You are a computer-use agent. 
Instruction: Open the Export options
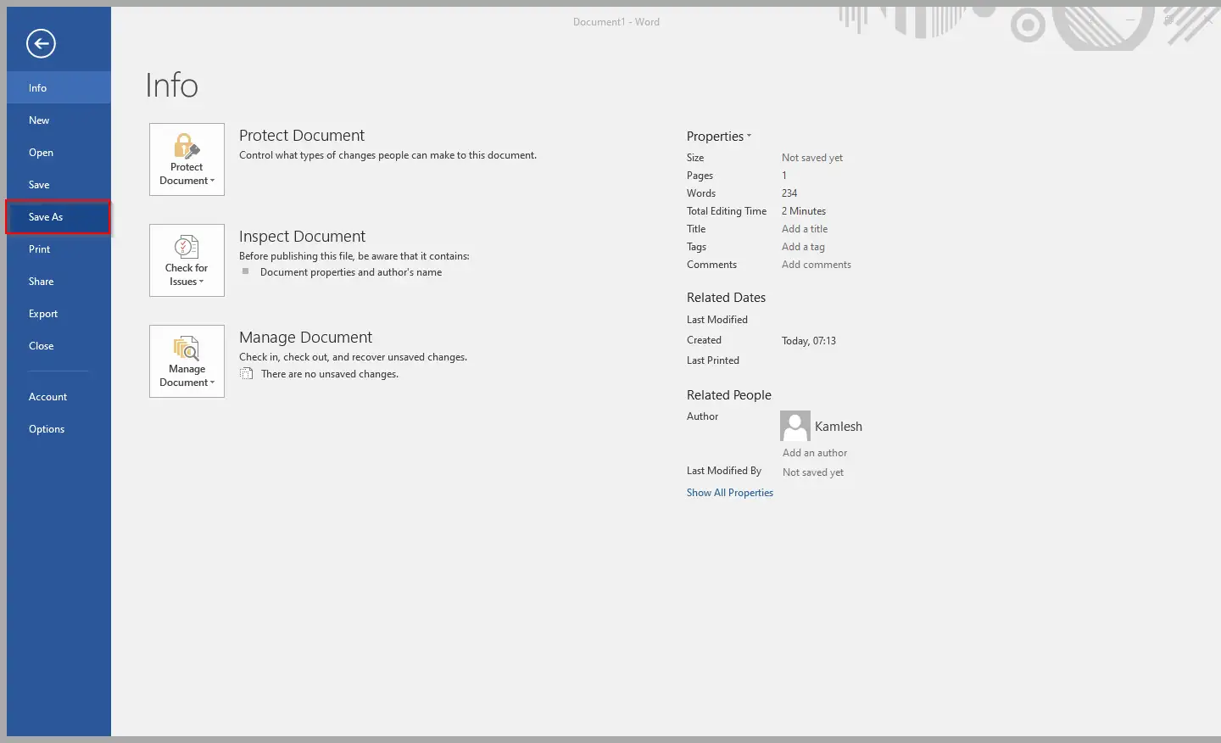59,313
